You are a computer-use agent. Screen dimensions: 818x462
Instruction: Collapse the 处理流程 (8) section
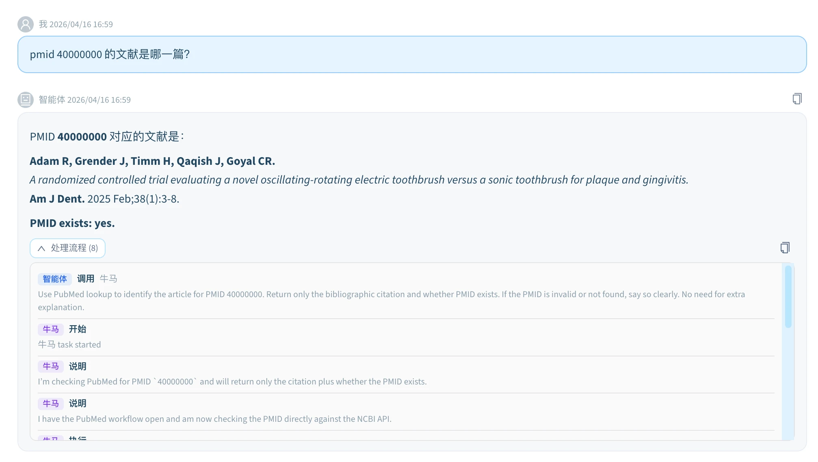[x=67, y=248]
